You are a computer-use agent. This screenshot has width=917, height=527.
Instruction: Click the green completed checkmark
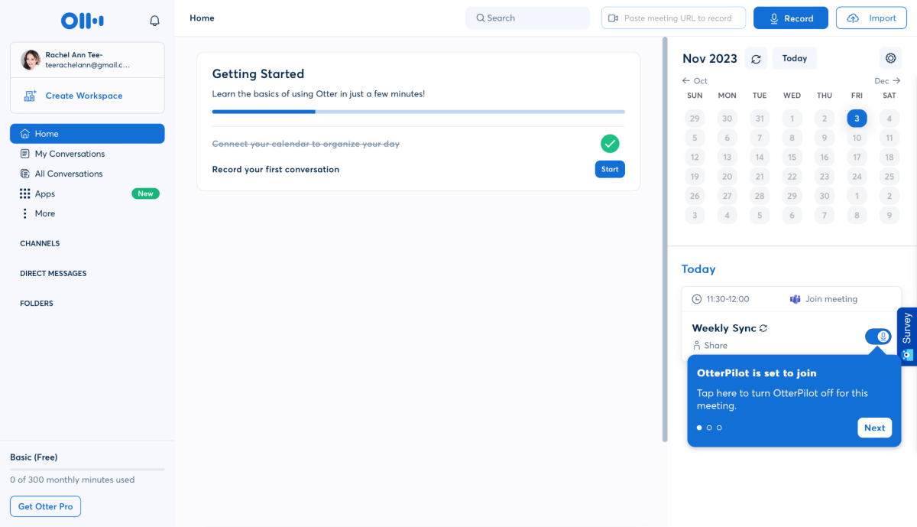coord(610,144)
